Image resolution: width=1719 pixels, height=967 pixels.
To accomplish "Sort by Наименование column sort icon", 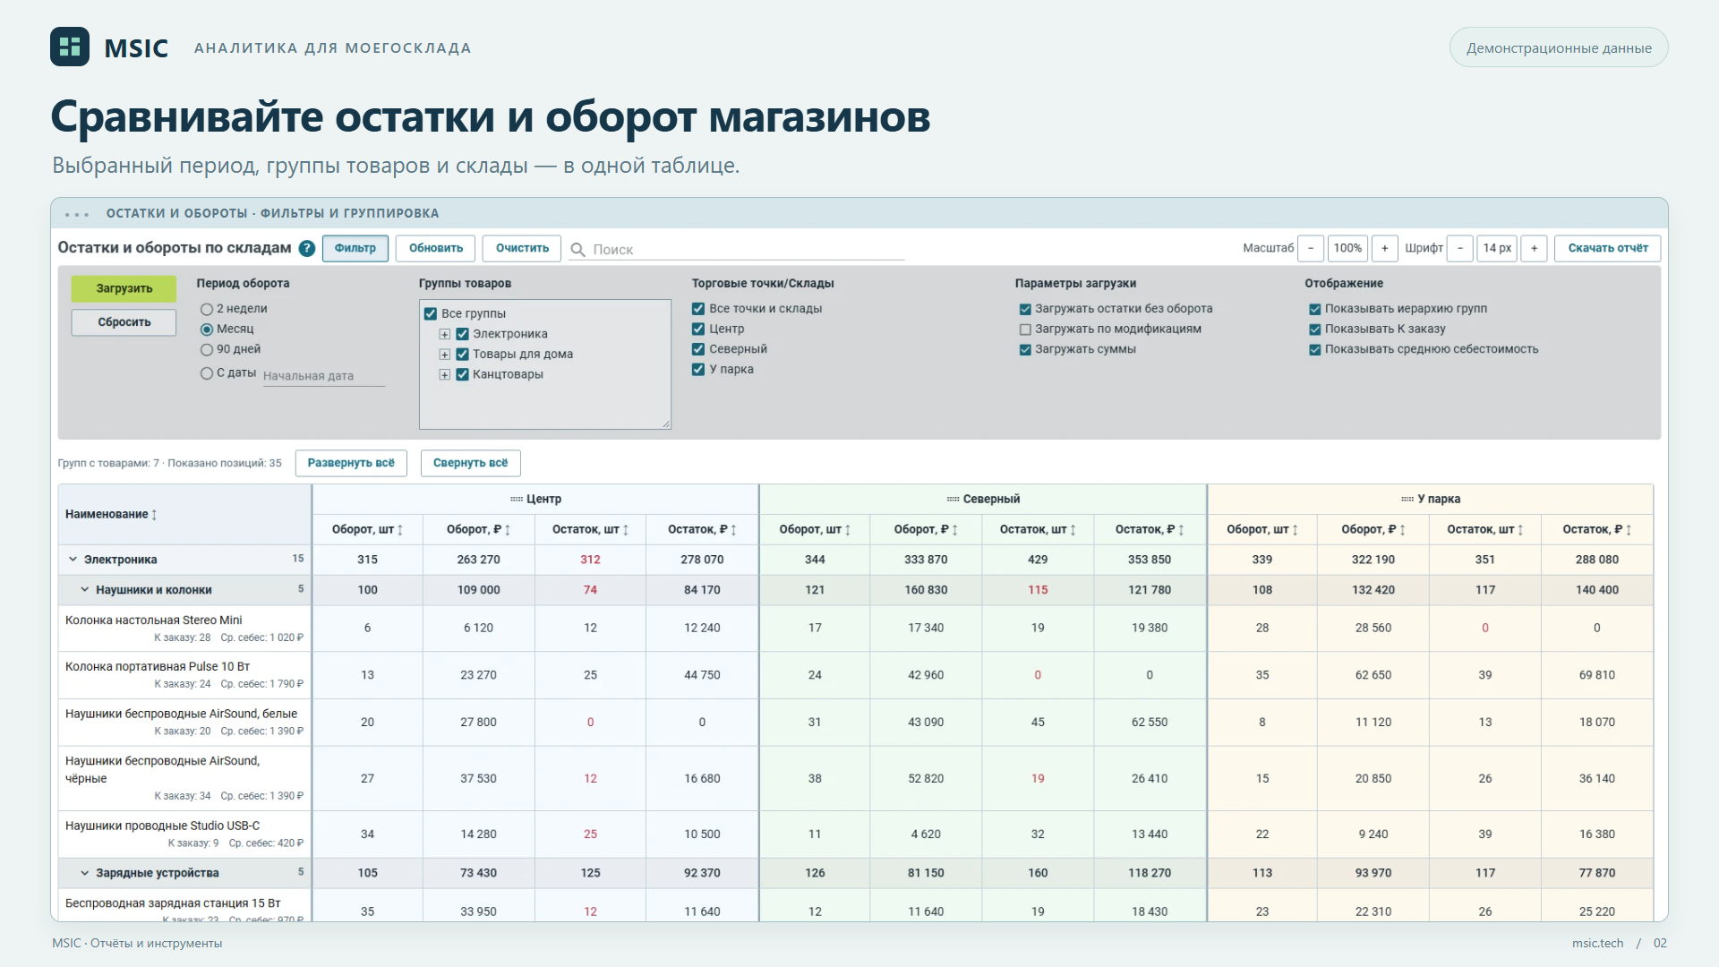I will coord(155,515).
